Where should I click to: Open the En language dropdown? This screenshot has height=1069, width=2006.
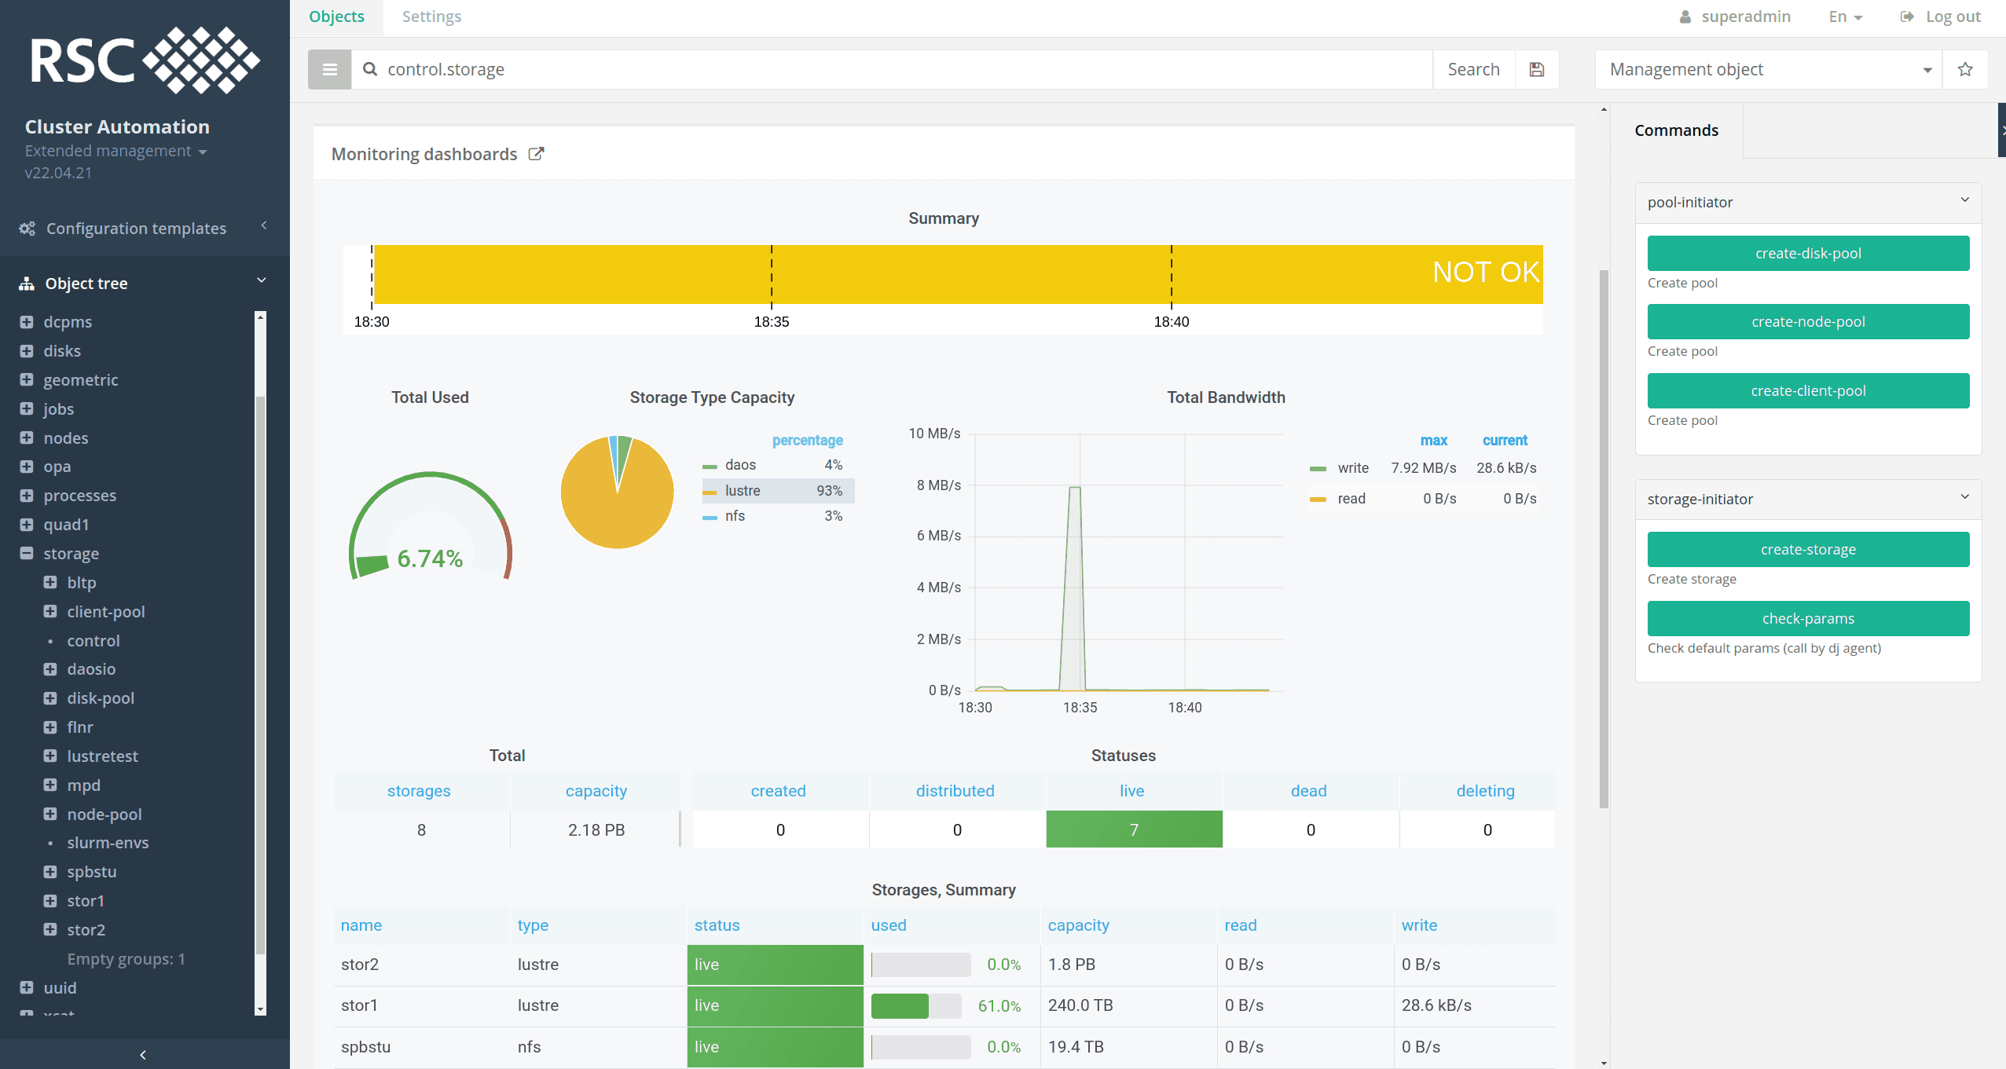[1844, 16]
